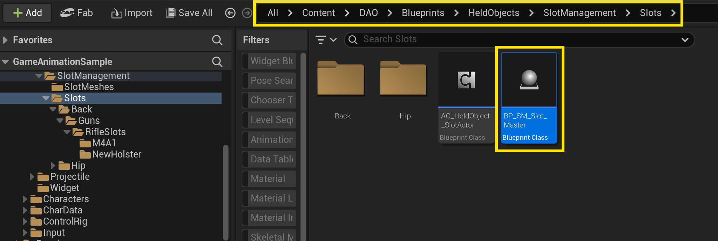Click the Add button with plus icon
Viewport: 718px width, 241px height.
coord(27,13)
